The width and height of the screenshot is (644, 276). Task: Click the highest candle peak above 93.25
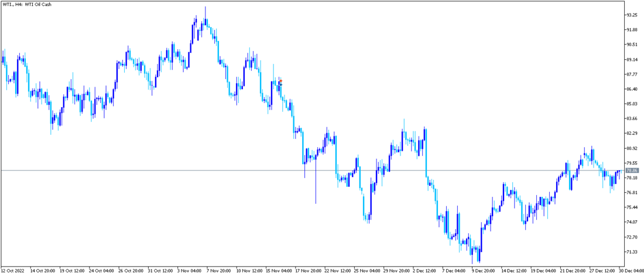(205, 8)
